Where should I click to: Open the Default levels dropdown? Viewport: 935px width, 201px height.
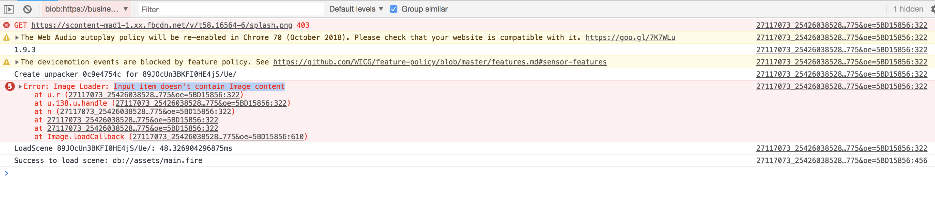356,9
